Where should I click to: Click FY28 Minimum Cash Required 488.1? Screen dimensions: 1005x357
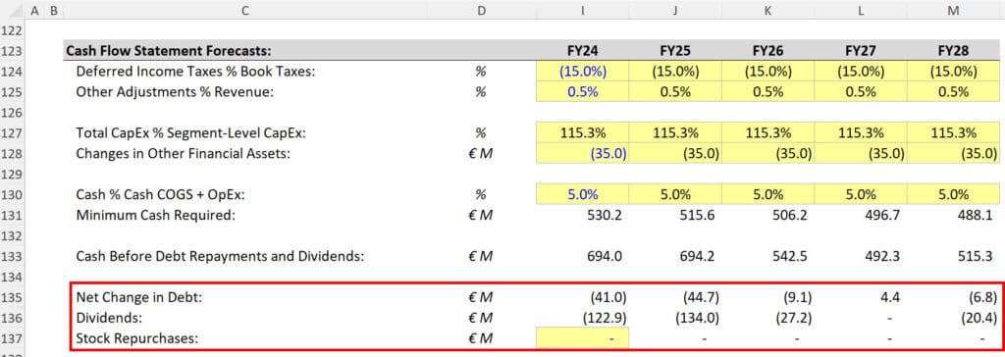pos(976,216)
